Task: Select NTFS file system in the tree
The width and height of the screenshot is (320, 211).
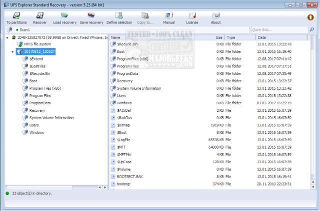Action: pos(37,44)
